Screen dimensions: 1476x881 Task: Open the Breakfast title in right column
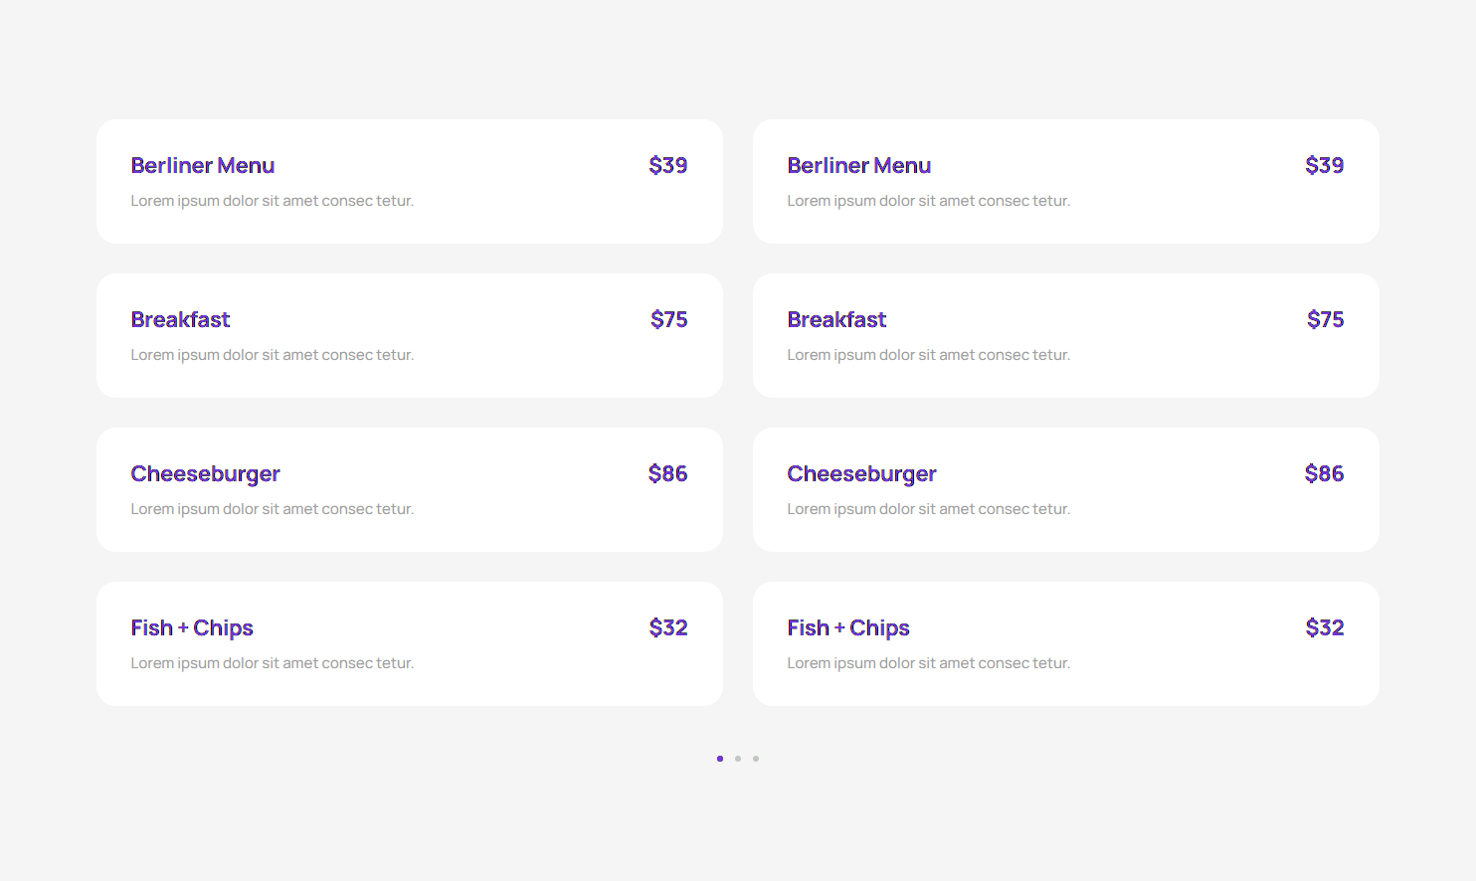(x=836, y=320)
